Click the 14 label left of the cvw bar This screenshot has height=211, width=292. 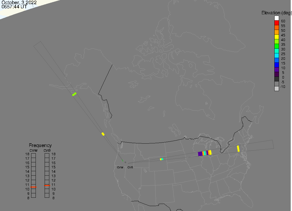(27, 171)
